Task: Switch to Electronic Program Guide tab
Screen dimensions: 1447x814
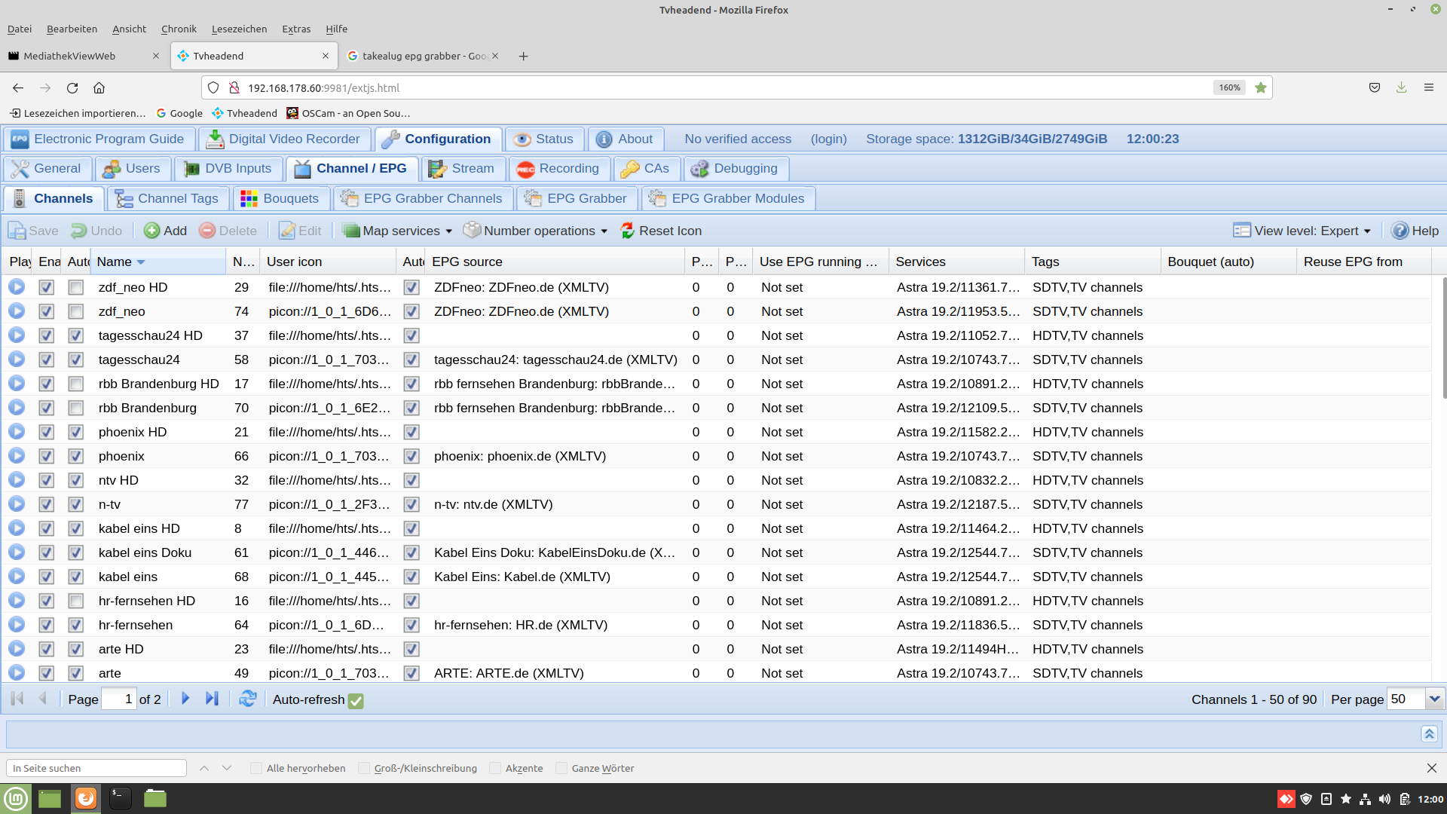Action: pyautogui.click(x=99, y=139)
